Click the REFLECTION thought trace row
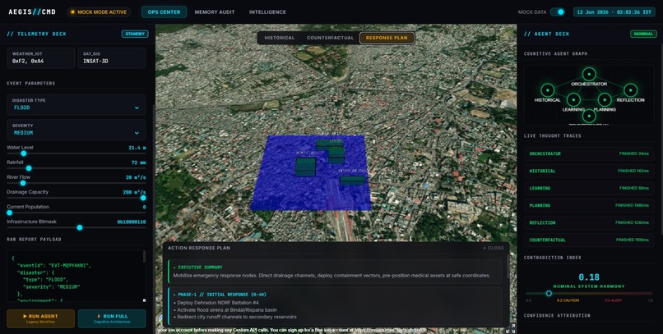 [589, 222]
